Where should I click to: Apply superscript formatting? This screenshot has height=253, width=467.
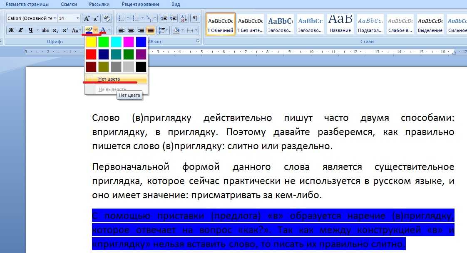[65, 30]
